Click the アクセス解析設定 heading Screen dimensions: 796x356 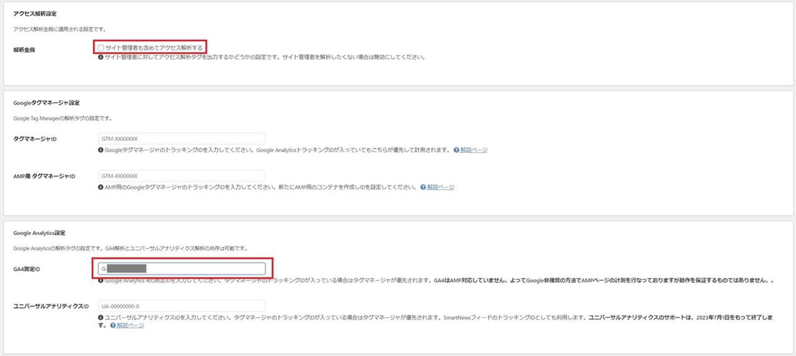point(35,14)
